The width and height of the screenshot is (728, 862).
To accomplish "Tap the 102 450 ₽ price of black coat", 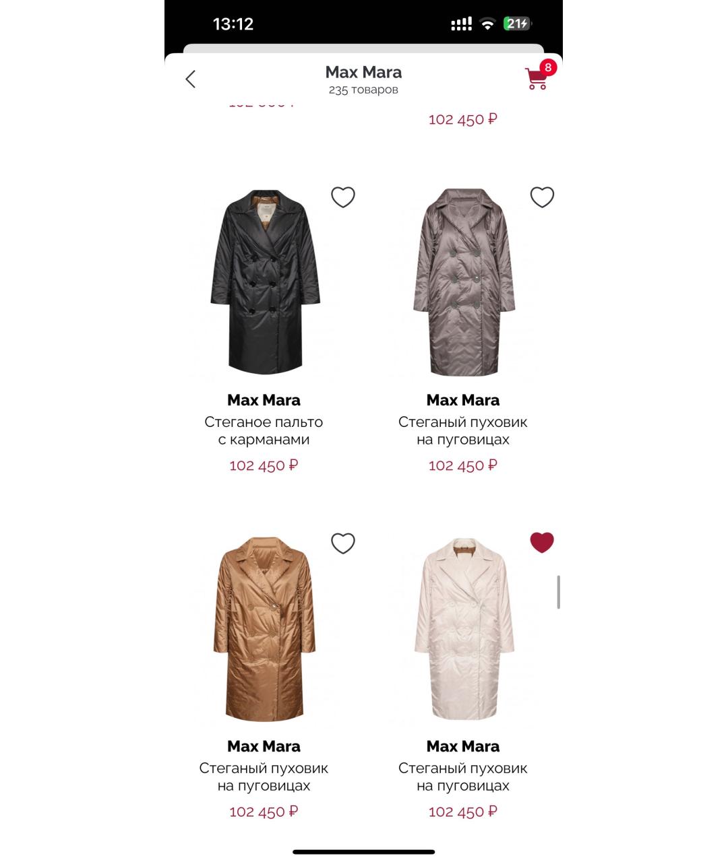I will pos(264,465).
